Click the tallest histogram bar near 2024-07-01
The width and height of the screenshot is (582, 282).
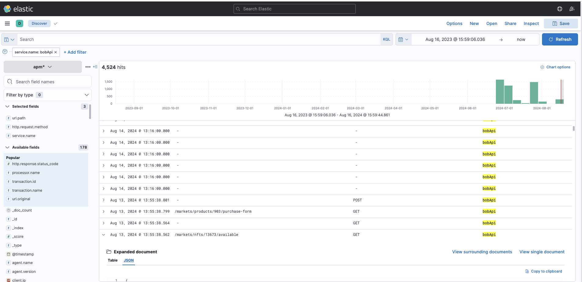[x=500, y=92]
